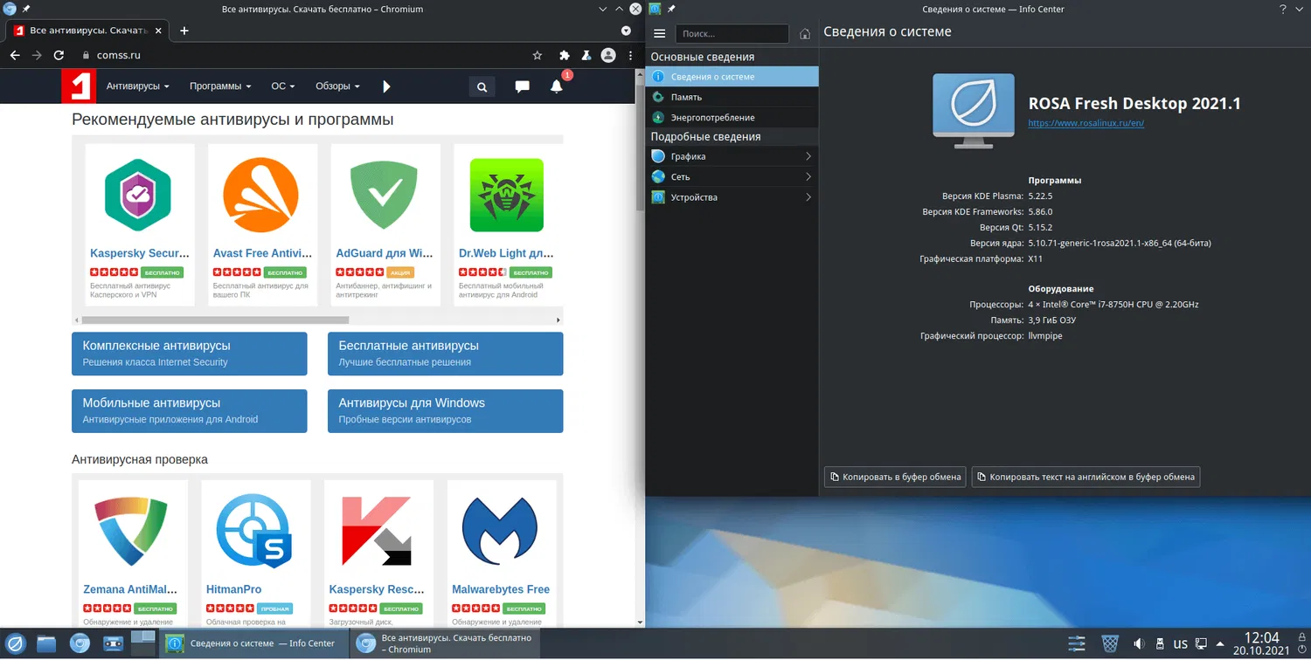
Task: Click the Info Center search field
Action: click(732, 34)
